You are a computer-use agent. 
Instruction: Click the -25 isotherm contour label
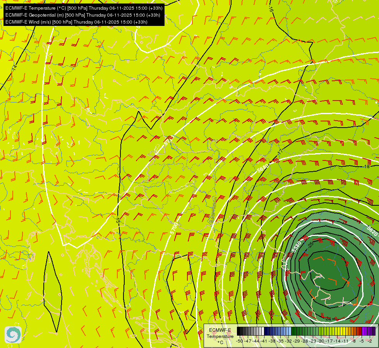(310, 245)
